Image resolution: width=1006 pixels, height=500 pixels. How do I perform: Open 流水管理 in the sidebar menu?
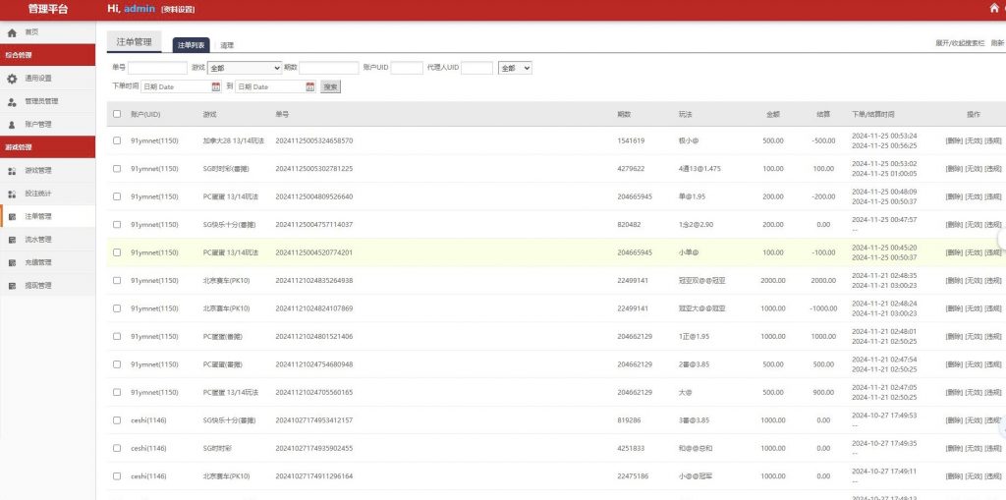click(37, 240)
